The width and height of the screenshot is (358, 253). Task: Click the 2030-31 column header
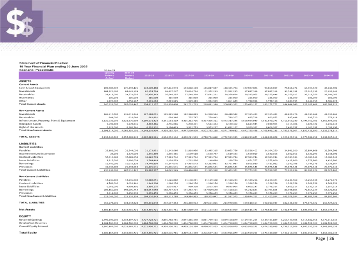(249, 75)
